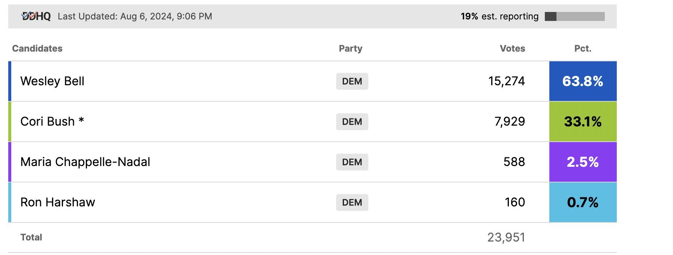Click the Votes column header

coord(512,48)
